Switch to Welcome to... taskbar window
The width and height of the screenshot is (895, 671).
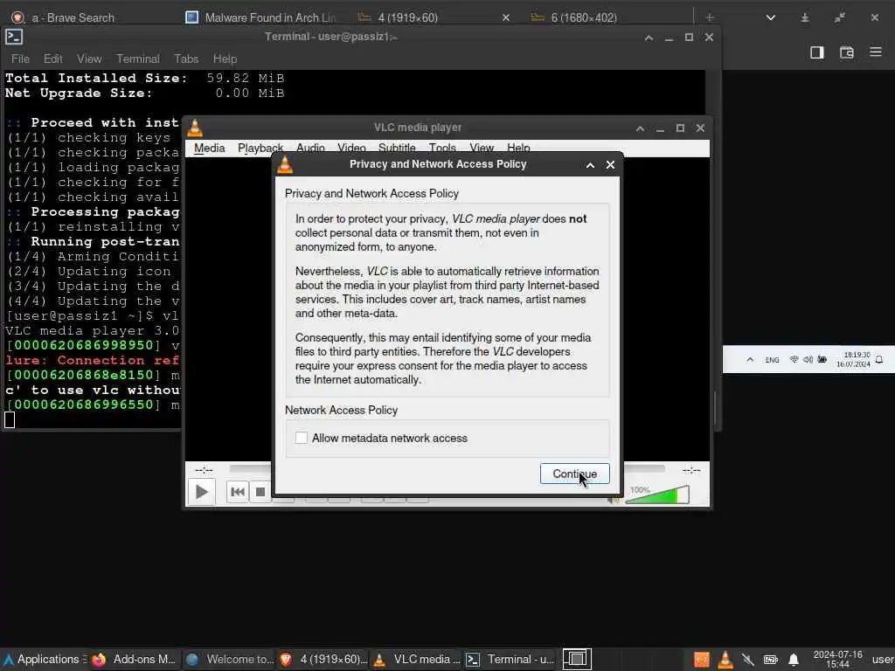230,659
